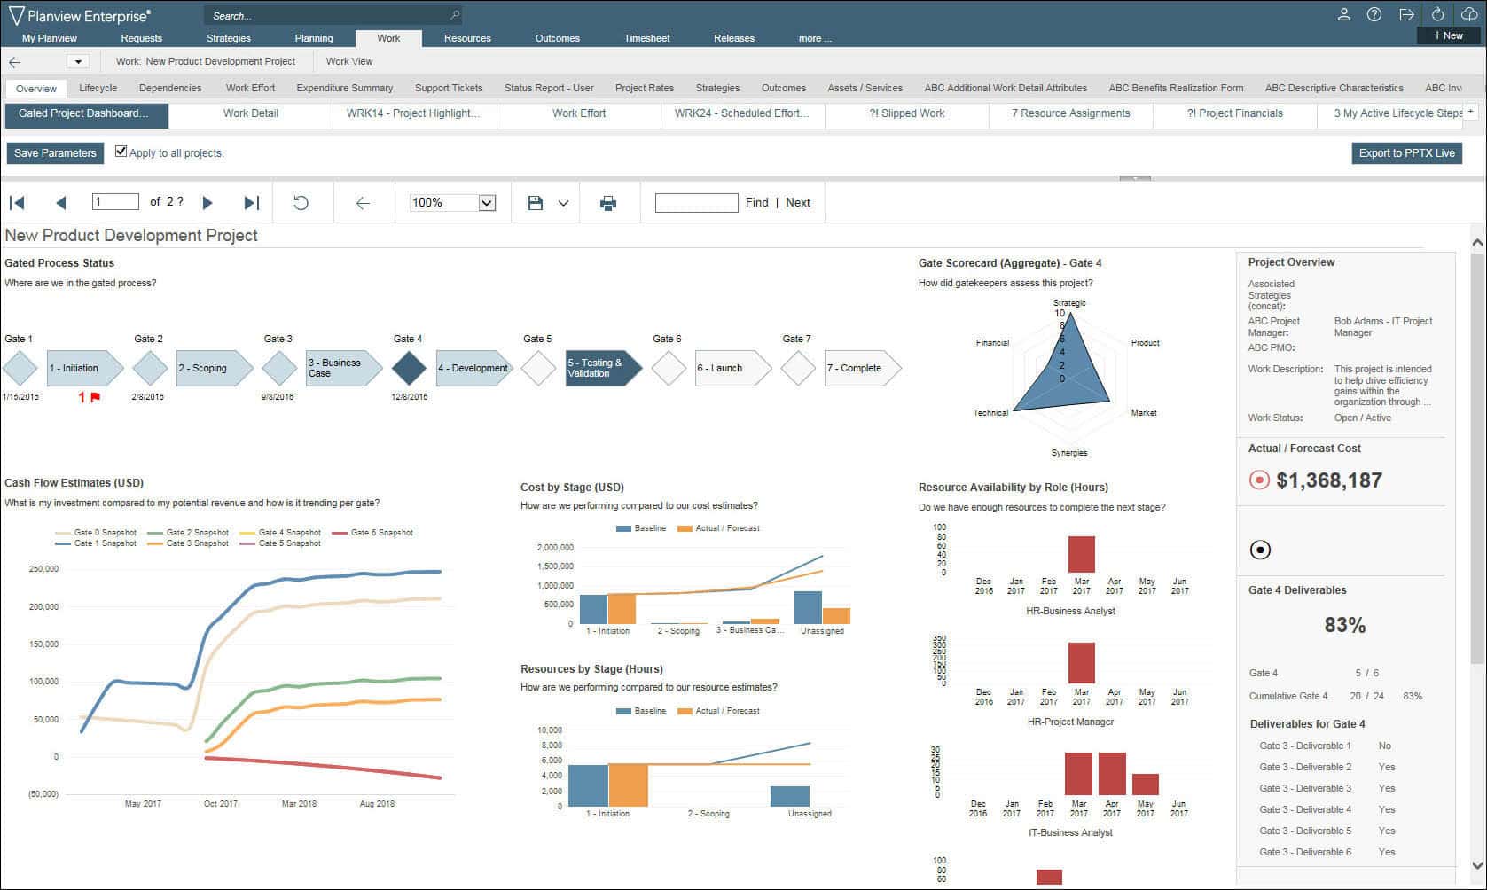1487x890 pixels.
Task: Click the power icon in header
Action: tap(1438, 15)
